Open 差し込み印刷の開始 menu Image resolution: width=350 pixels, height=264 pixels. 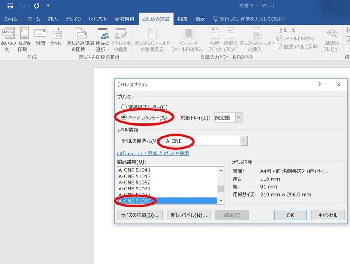point(80,39)
